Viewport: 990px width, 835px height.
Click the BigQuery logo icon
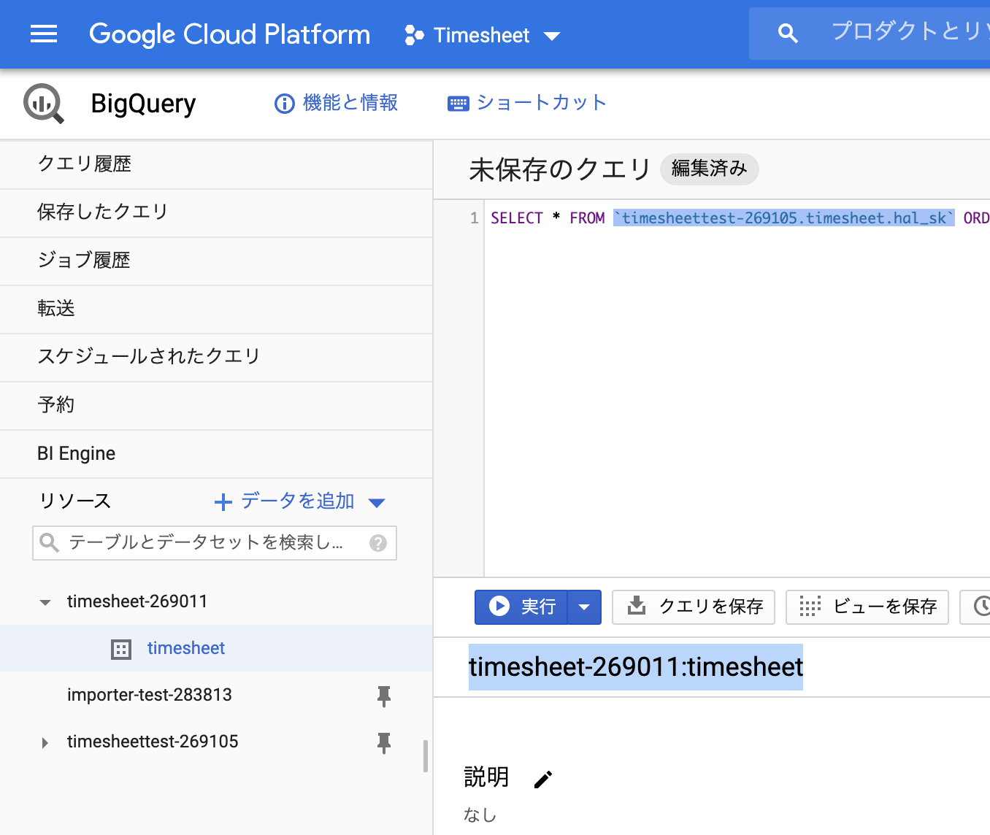tap(43, 104)
